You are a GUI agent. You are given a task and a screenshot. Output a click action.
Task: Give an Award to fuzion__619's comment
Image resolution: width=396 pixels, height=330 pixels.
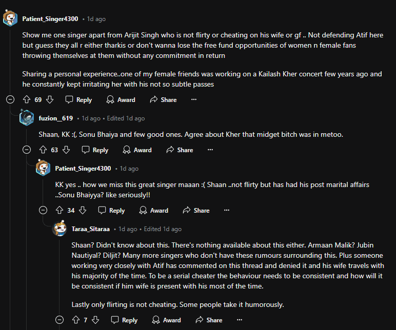pos(137,150)
